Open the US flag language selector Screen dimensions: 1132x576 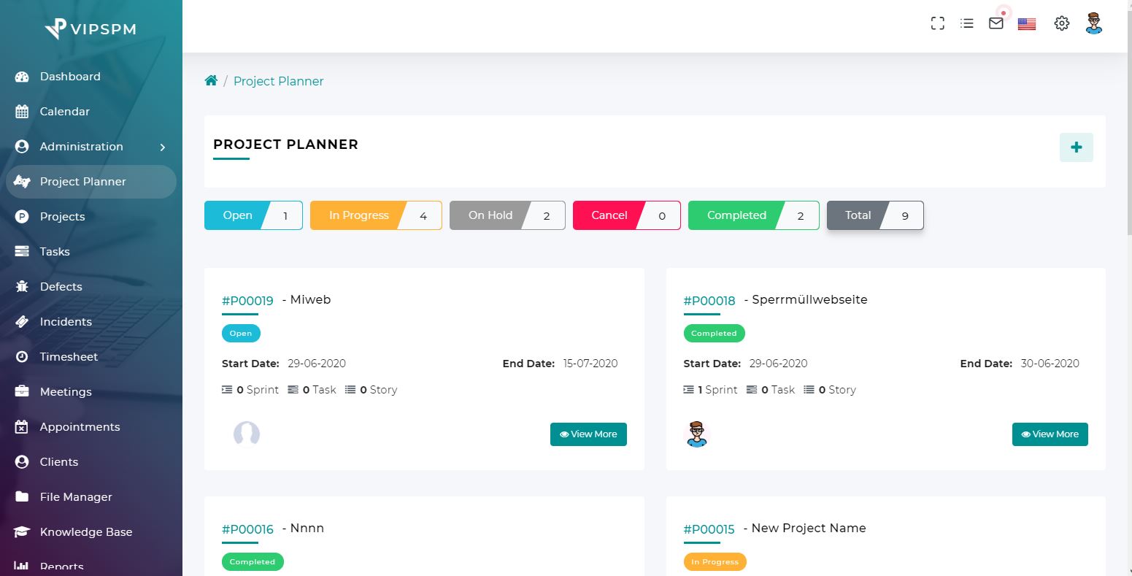tap(1026, 23)
